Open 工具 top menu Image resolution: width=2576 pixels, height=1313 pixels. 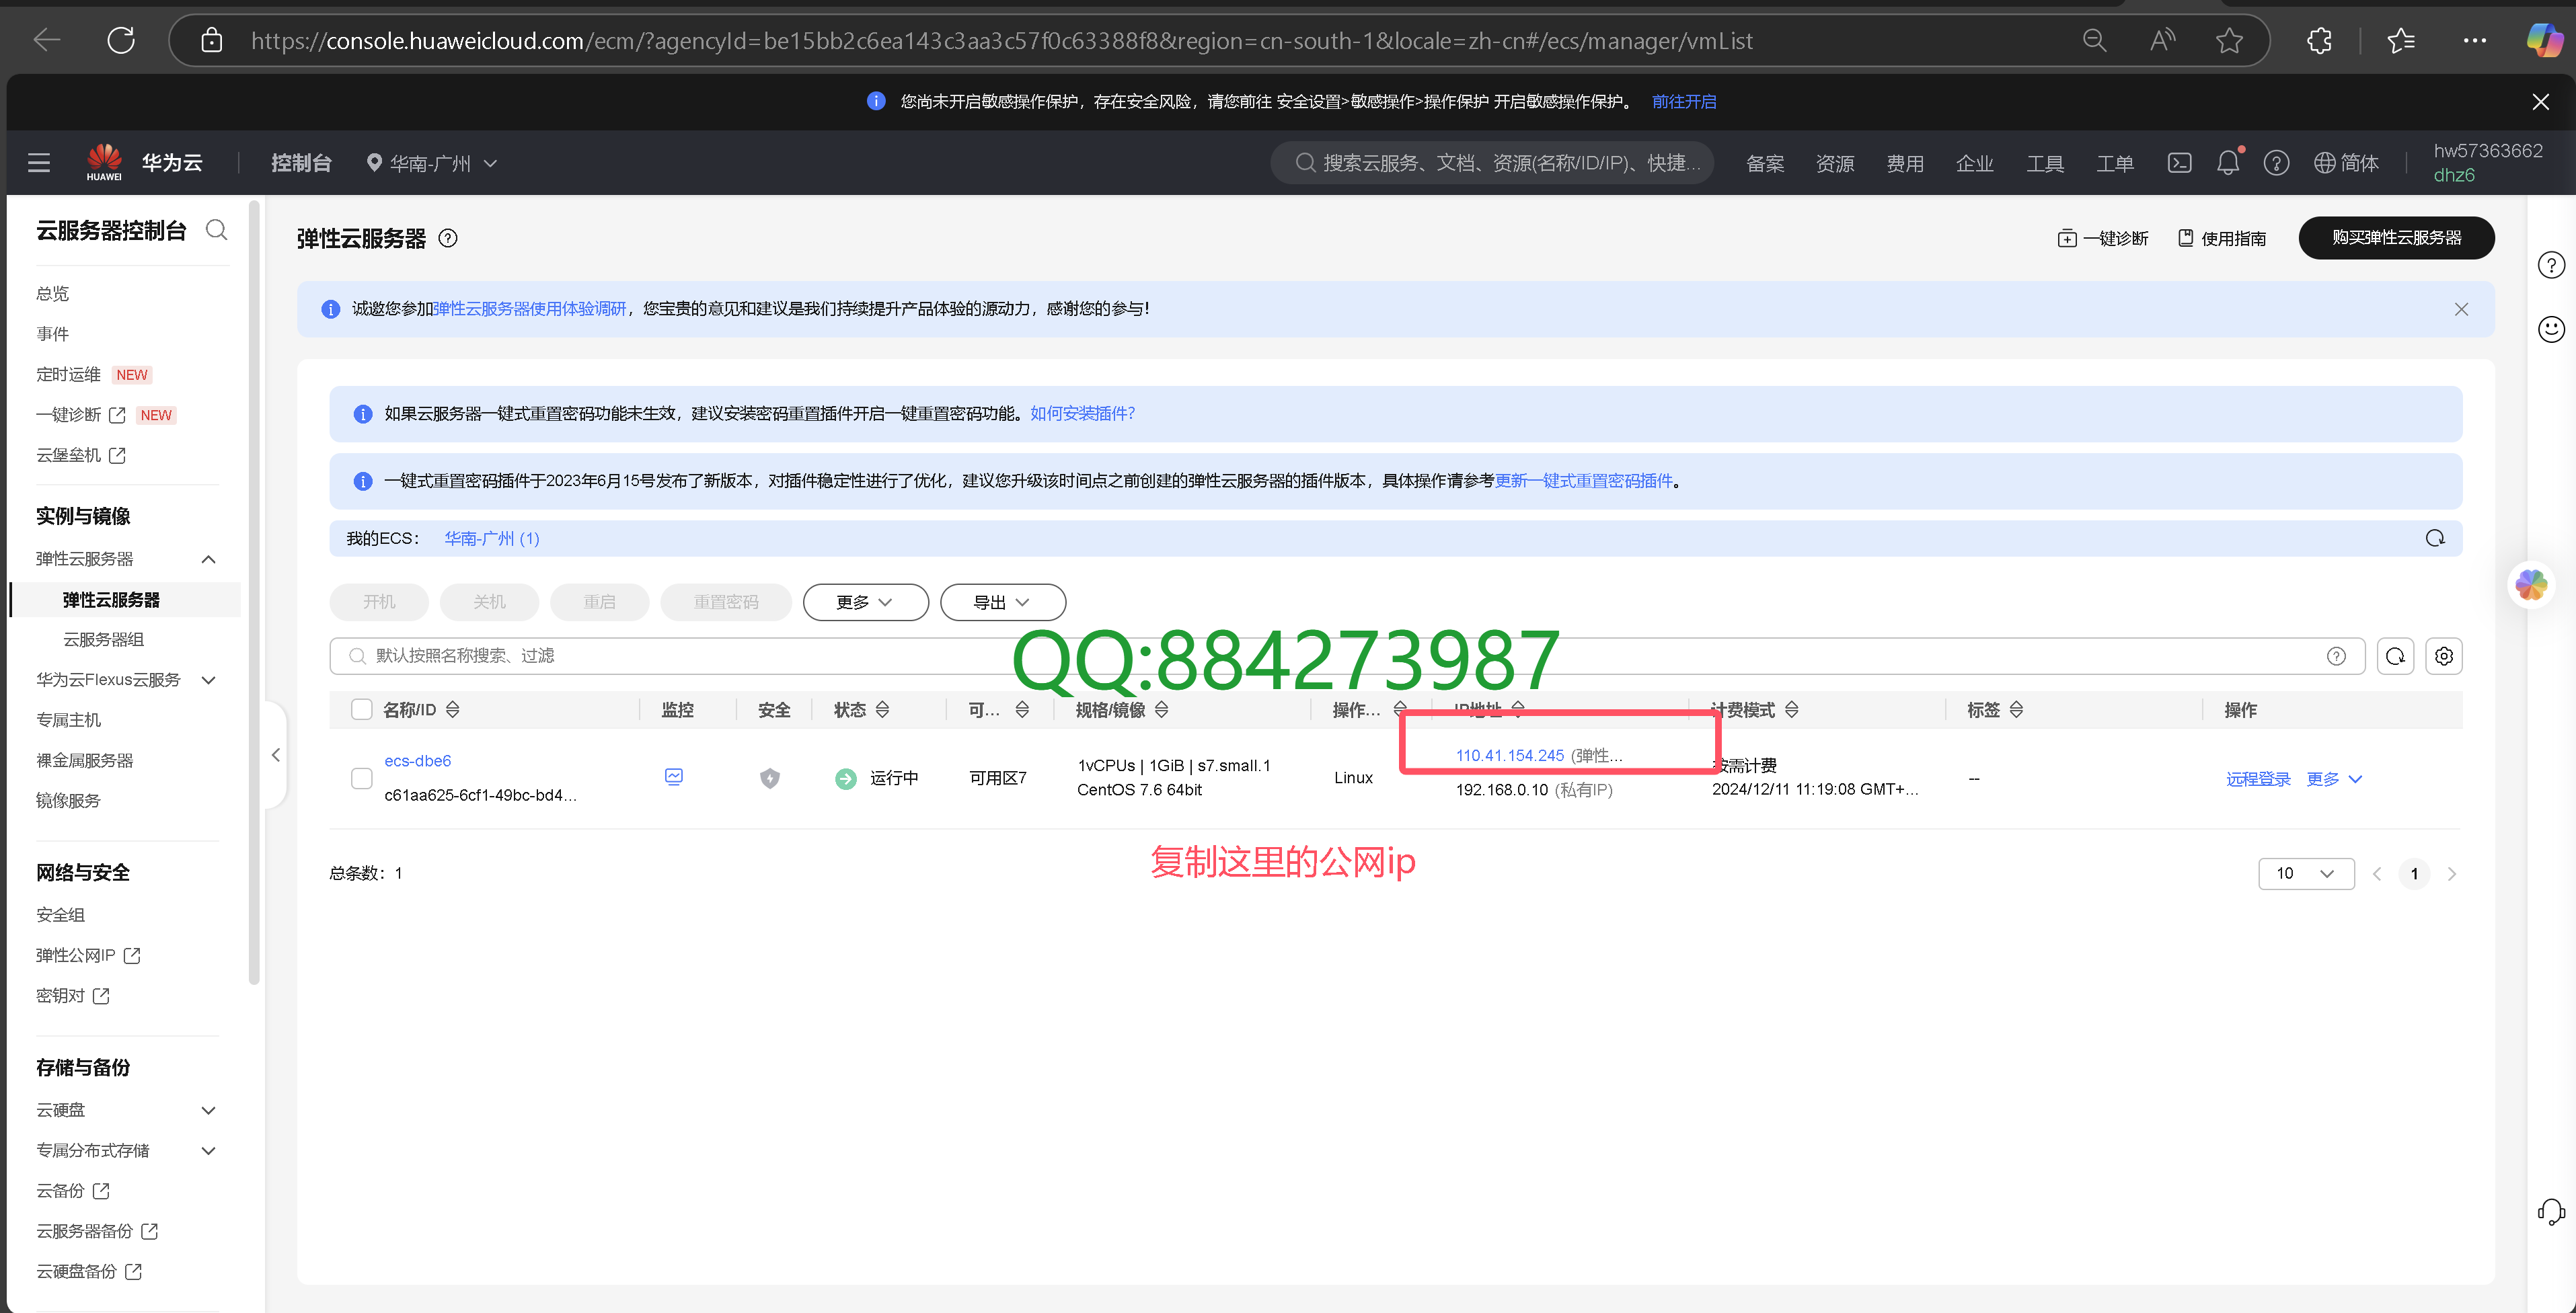[x=2045, y=163]
